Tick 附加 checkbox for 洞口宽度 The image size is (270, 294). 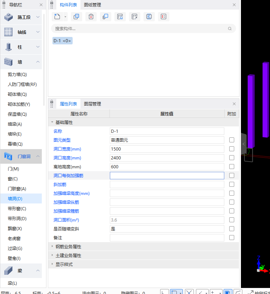pos(232,149)
